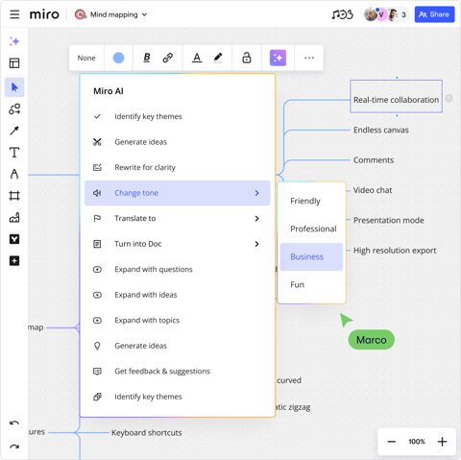Select the Endless canvas node
This screenshot has width=461, height=460.
pos(381,130)
